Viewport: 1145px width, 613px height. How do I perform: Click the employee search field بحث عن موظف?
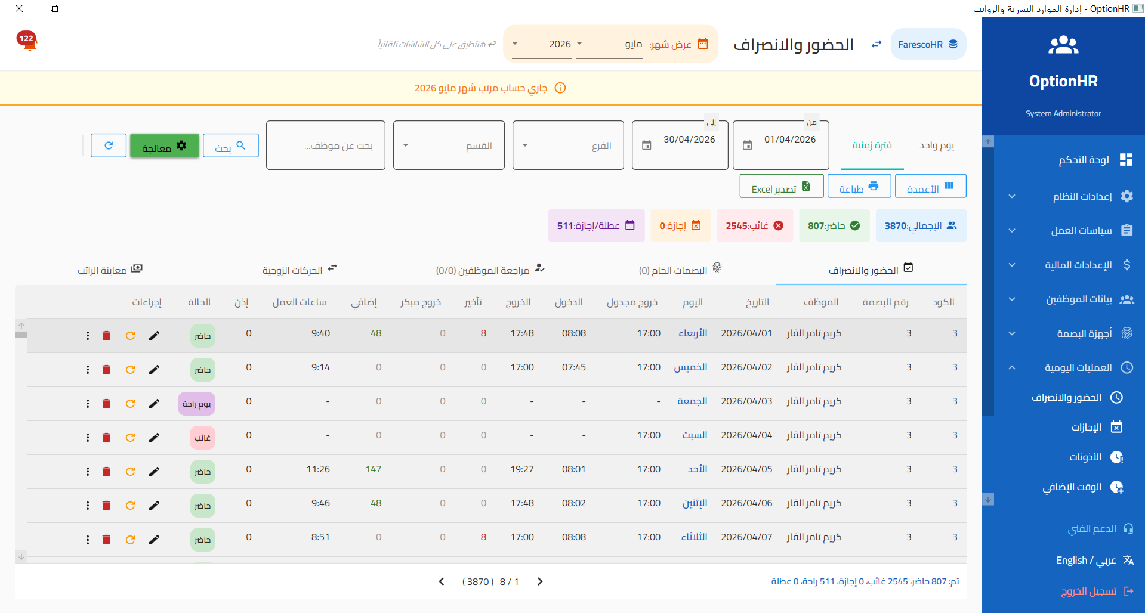(326, 145)
